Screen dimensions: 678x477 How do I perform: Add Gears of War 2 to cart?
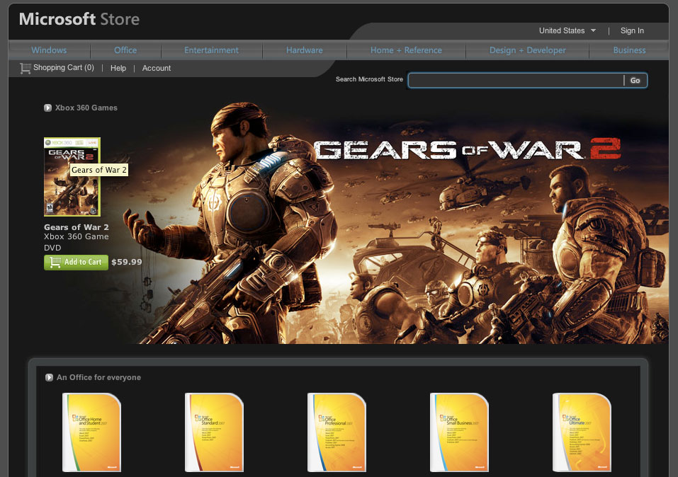click(76, 263)
